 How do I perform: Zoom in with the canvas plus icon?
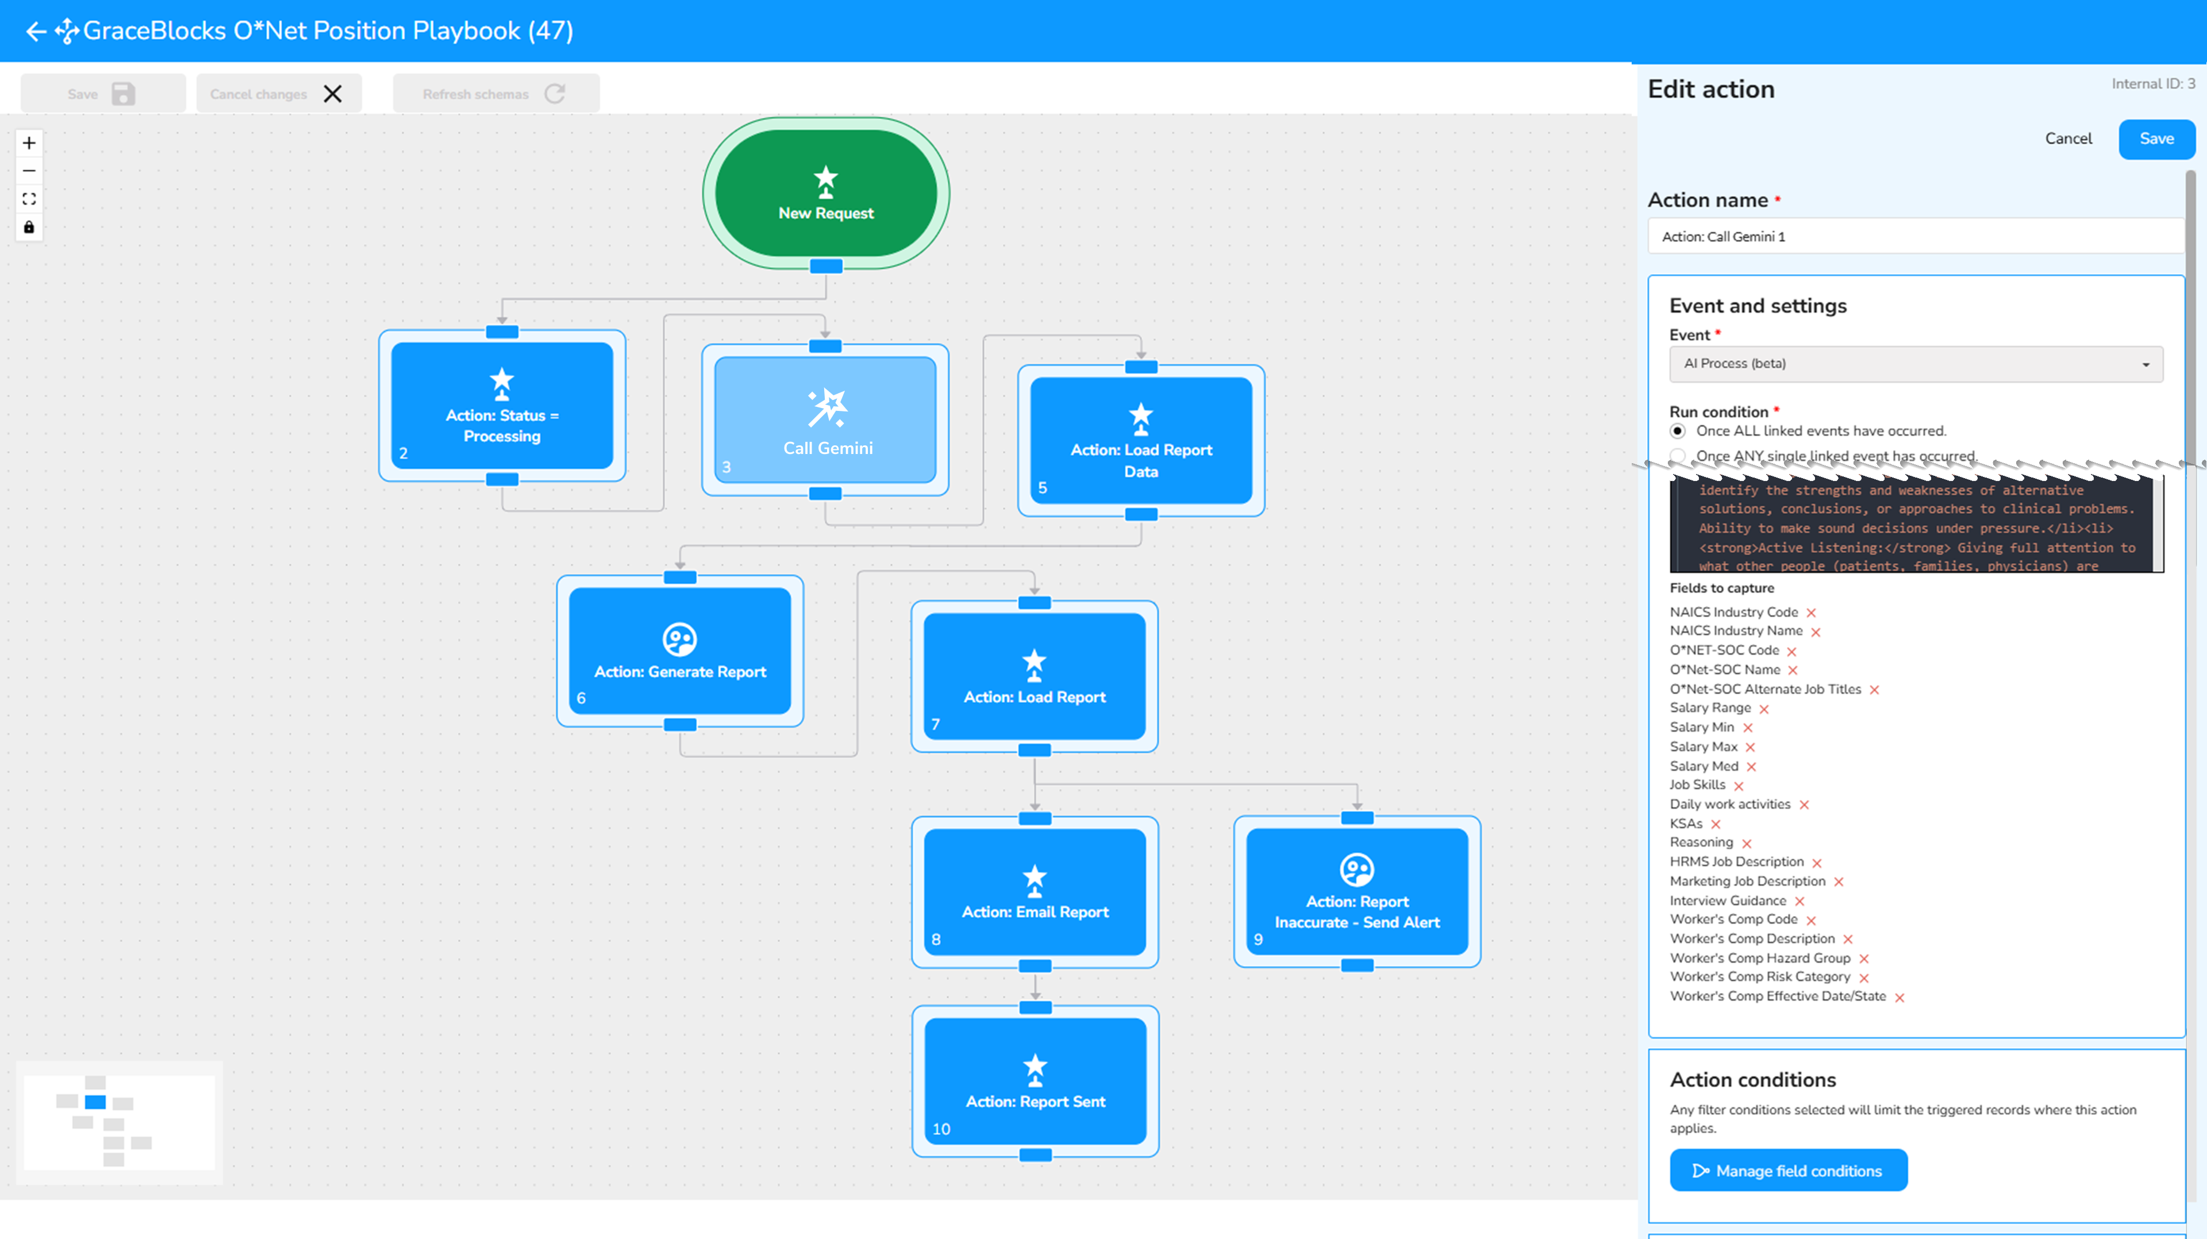coord(29,143)
